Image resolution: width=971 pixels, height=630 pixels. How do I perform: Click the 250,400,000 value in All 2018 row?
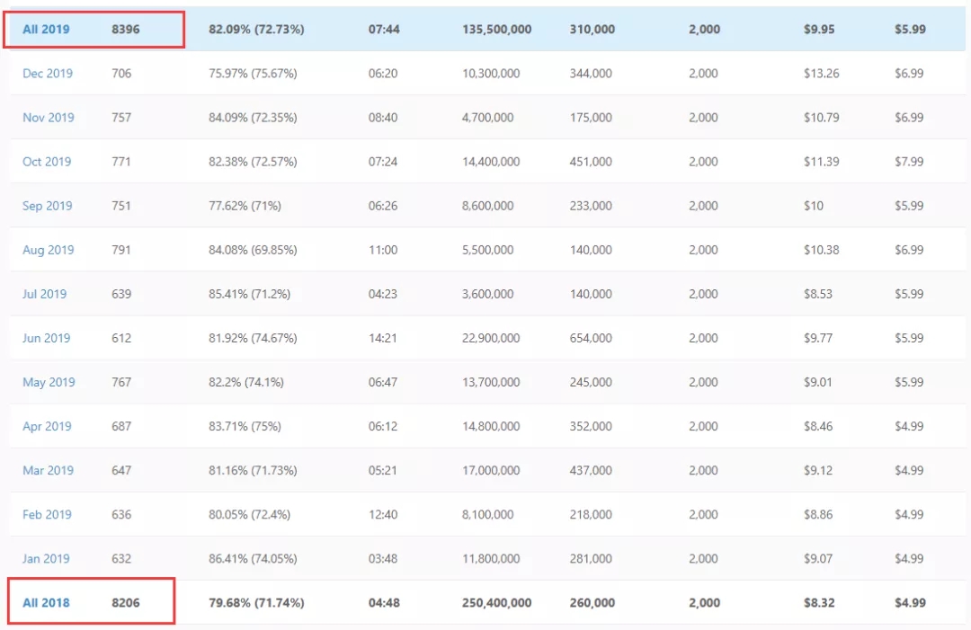[496, 602]
